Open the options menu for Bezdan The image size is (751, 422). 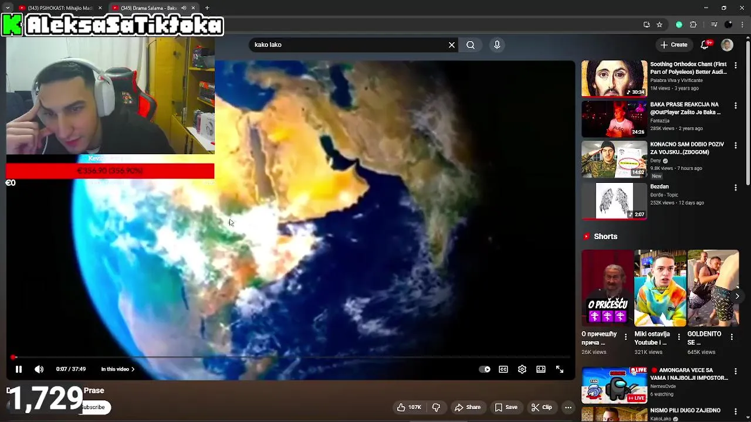point(735,188)
